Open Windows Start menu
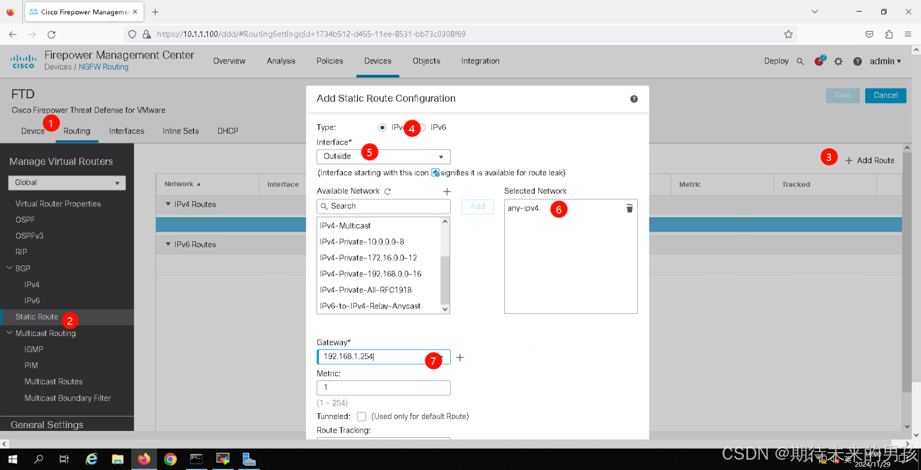This screenshot has width=921, height=470. coord(12,459)
